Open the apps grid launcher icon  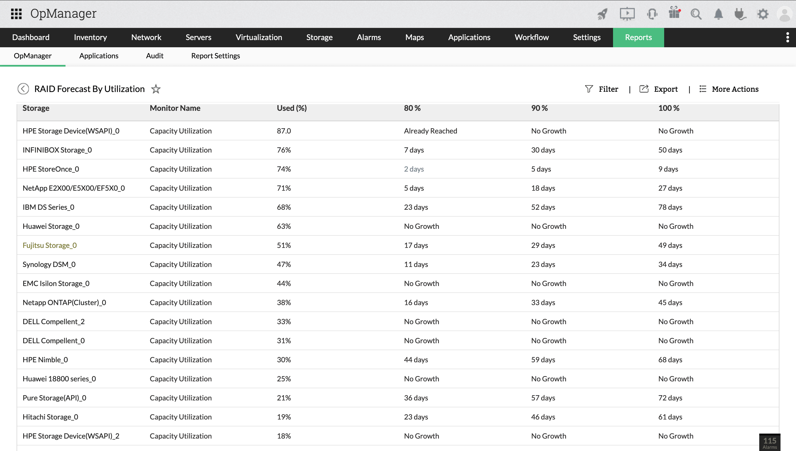click(x=16, y=14)
